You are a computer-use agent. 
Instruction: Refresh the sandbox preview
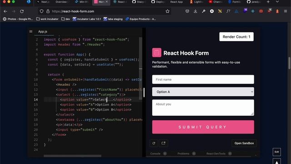click(154, 143)
